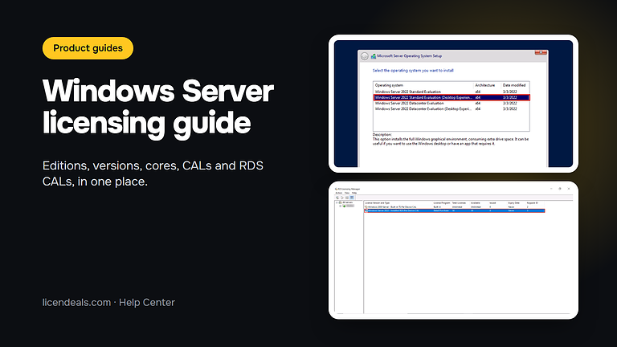Collapse the All servers tree node
This screenshot has width=617, height=347.
coord(337,202)
